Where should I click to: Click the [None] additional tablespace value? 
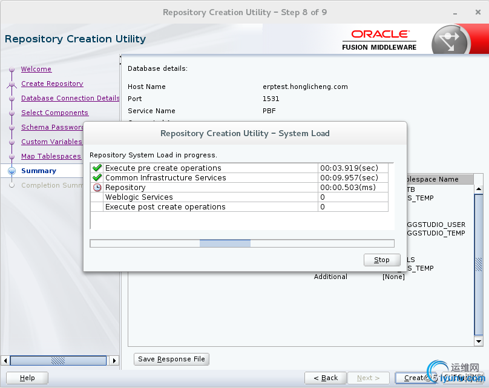pyautogui.click(x=393, y=277)
